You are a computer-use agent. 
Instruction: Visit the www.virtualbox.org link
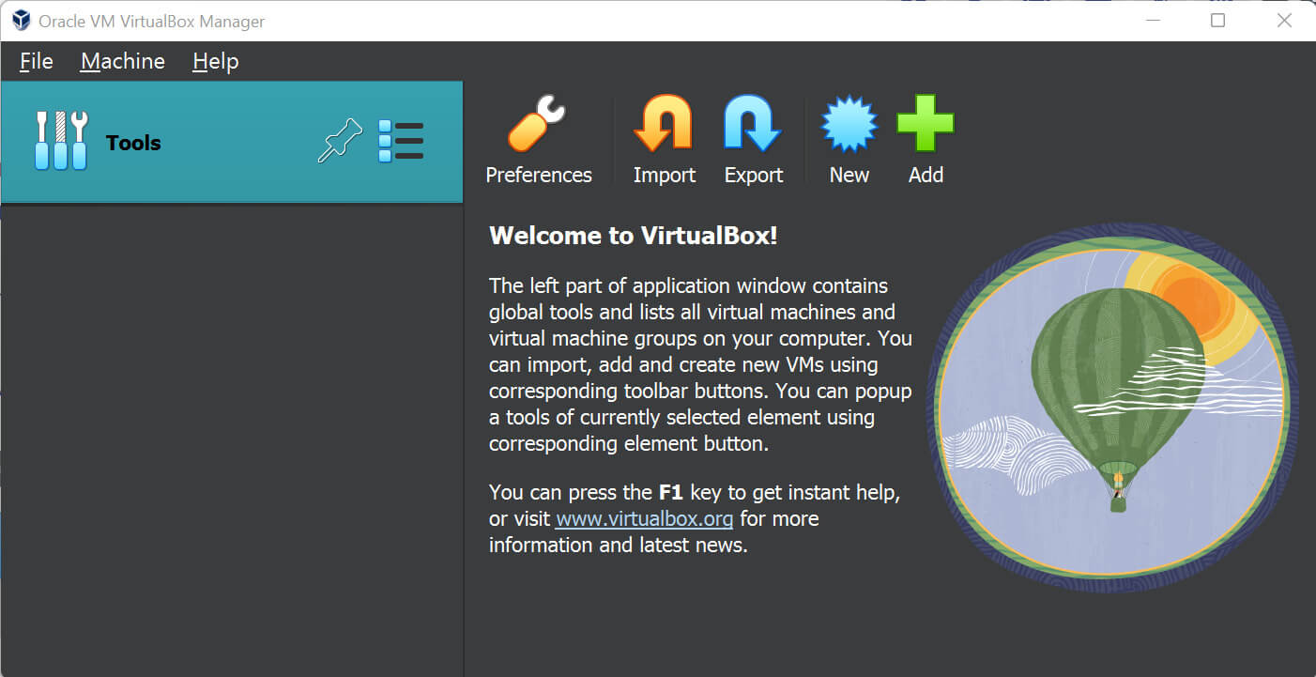(644, 518)
